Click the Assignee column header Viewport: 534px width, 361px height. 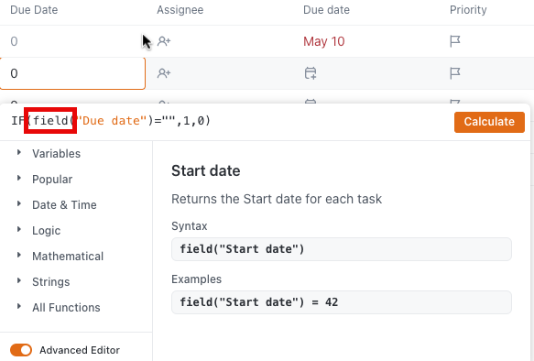click(x=180, y=10)
